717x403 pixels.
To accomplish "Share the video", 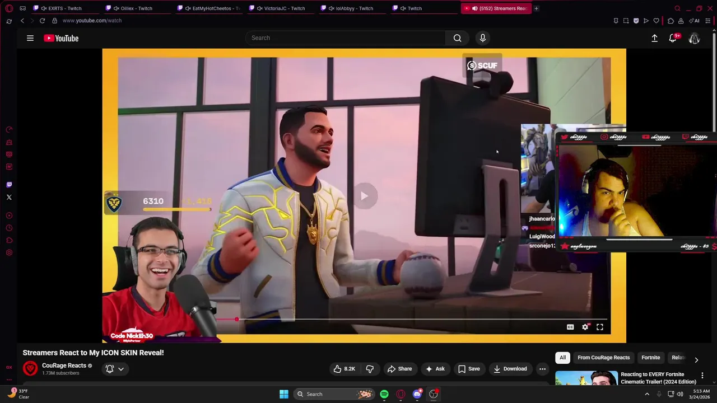I will [399, 369].
